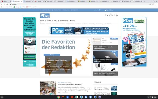Open the RSS feed icon
This screenshot has height=99, width=158.
click(x=112, y=15)
